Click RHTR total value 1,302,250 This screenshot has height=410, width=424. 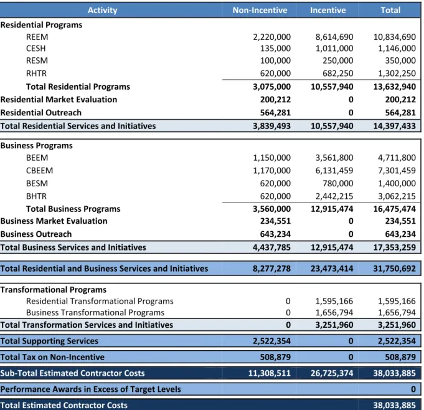pos(397,74)
